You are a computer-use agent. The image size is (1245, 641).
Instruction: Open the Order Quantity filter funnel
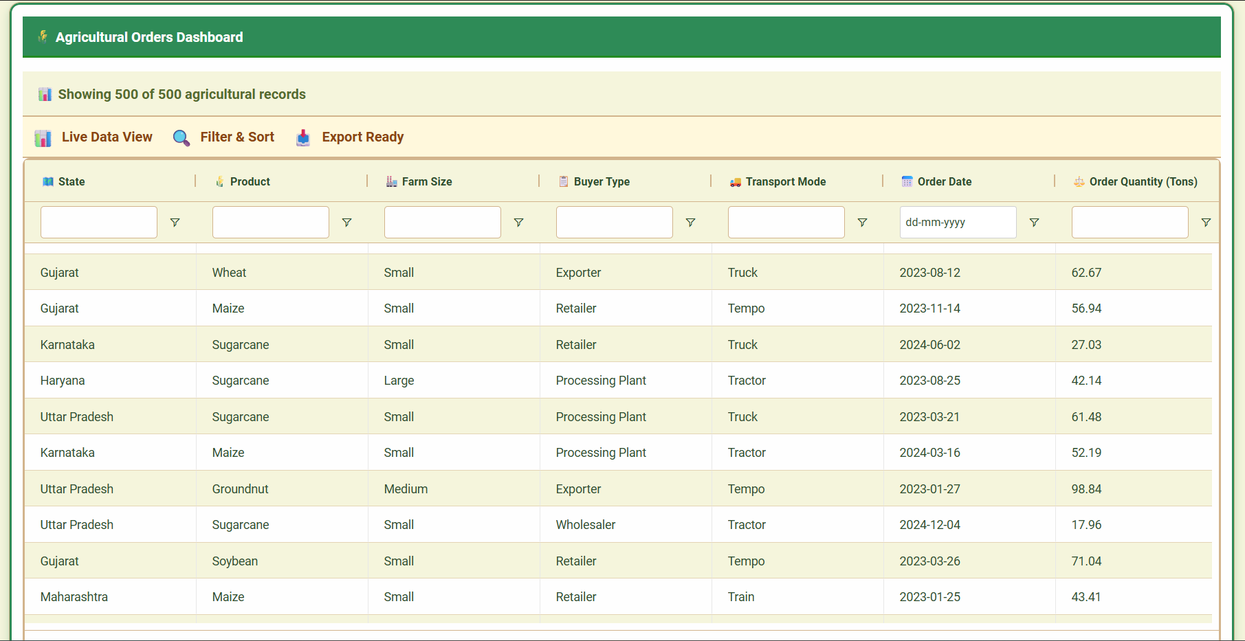[1206, 223]
